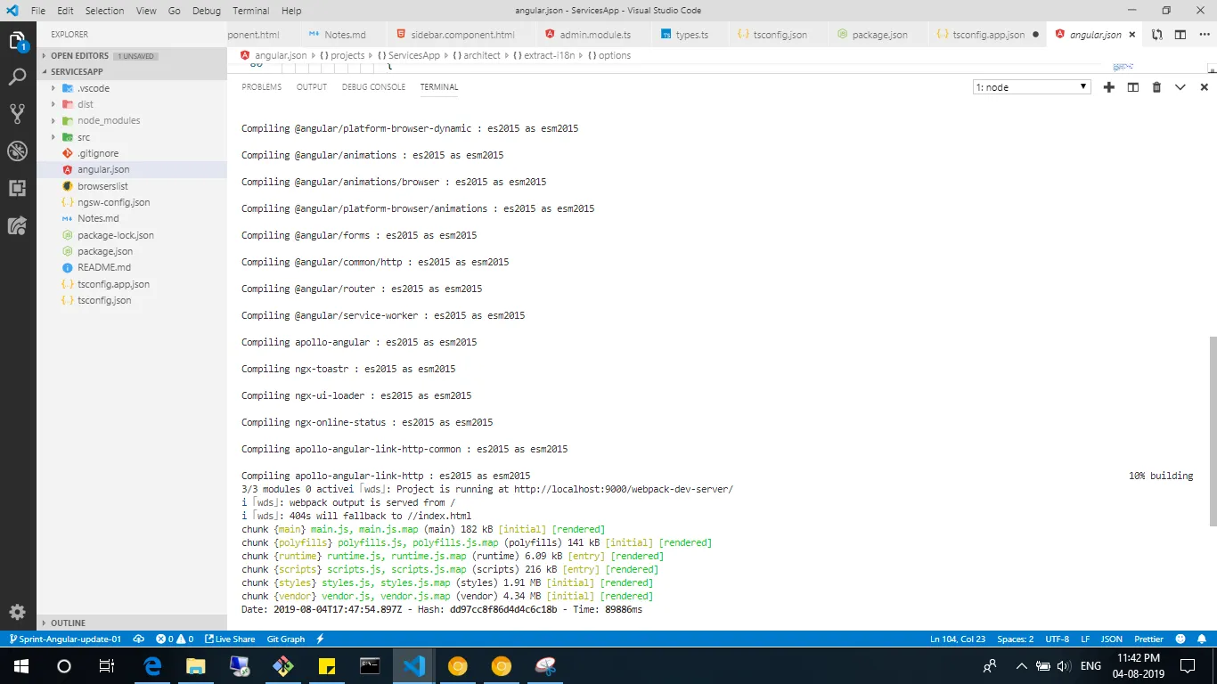This screenshot has height=684, width=1217.
Task: Show notifications via the bell icon
Action: click(1202, 639)
